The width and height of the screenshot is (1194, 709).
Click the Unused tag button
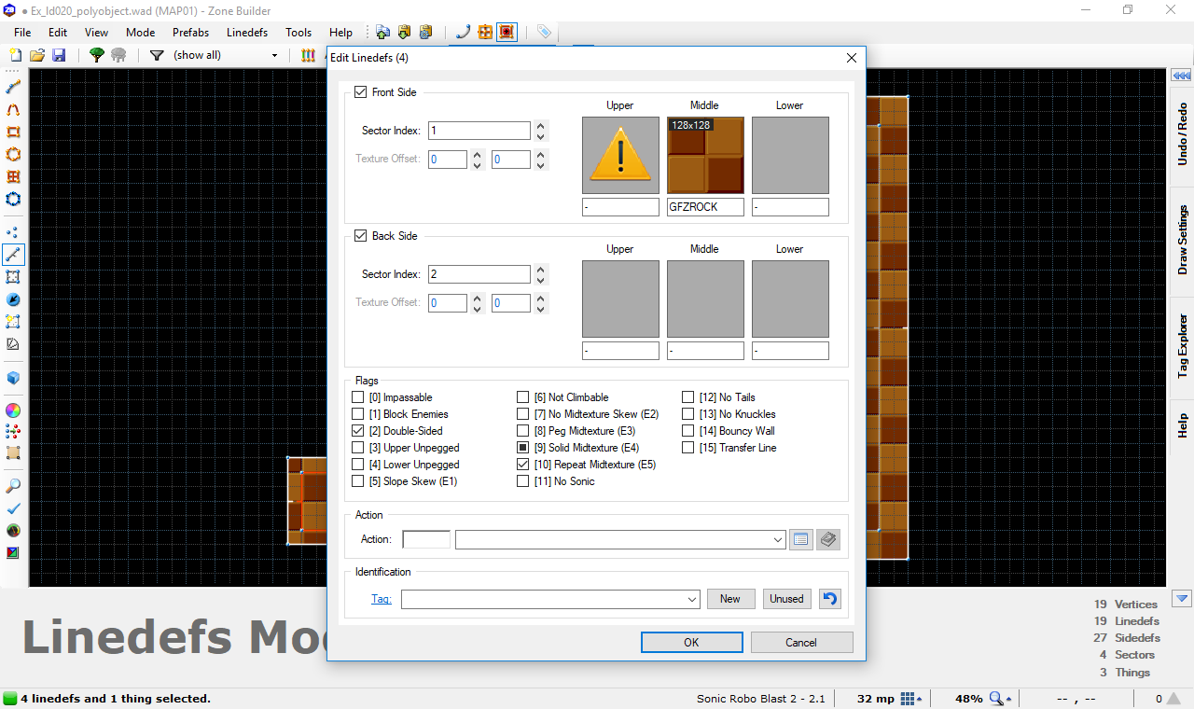point(786,599)
